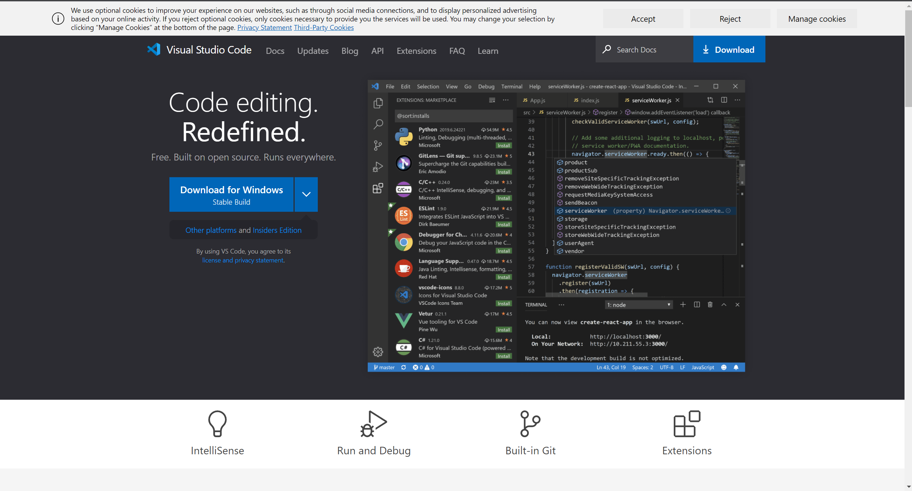This screenshot has width=912, height=491.
Task: Open Manage cookies options
Action: point(816,19)
